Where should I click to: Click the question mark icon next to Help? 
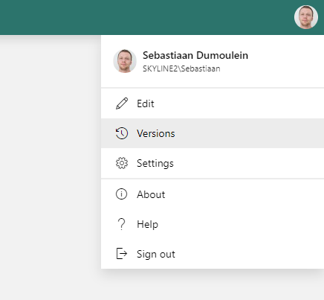tap(121, 224)
